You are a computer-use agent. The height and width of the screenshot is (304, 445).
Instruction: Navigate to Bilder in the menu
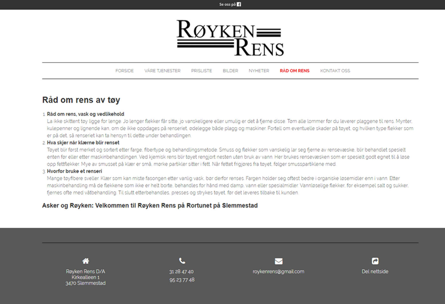(230, 71)
